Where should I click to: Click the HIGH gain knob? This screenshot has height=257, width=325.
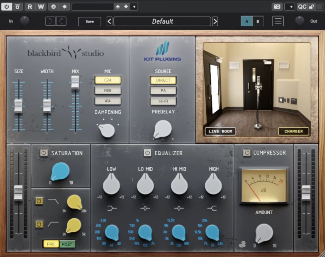point(213,184)
